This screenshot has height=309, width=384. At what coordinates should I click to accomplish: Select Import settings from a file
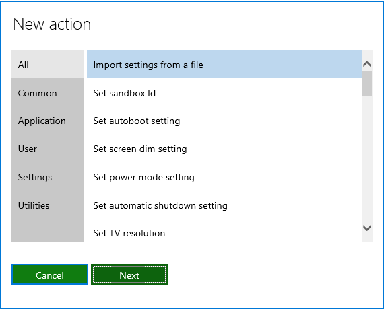224,65
